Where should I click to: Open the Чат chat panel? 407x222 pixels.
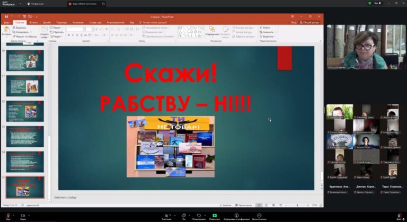[183, 215]
